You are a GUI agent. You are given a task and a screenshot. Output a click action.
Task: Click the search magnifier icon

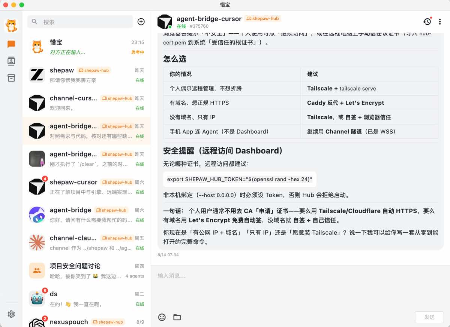click(x=34, y=22)
